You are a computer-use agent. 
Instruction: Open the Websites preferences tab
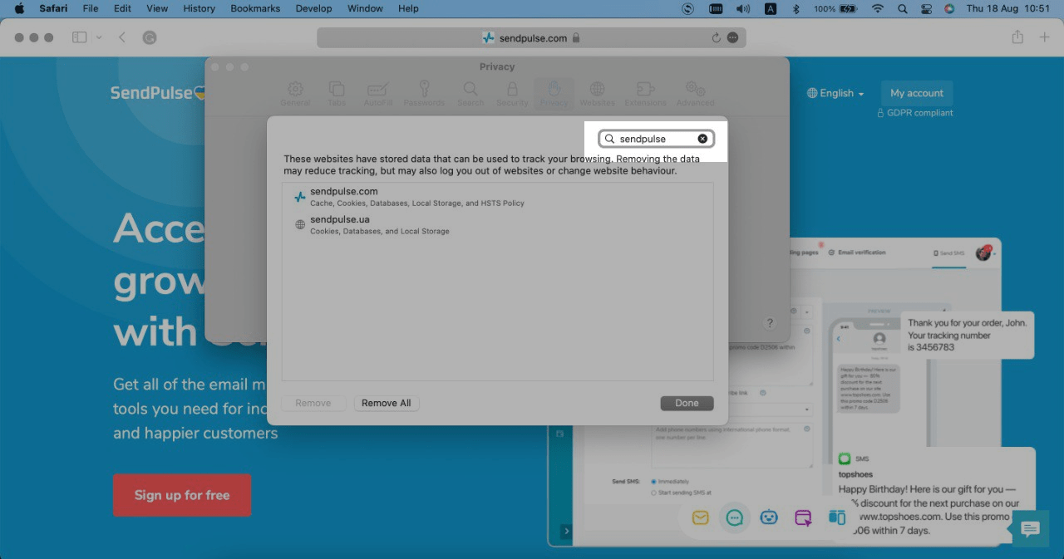click(597, 94)
